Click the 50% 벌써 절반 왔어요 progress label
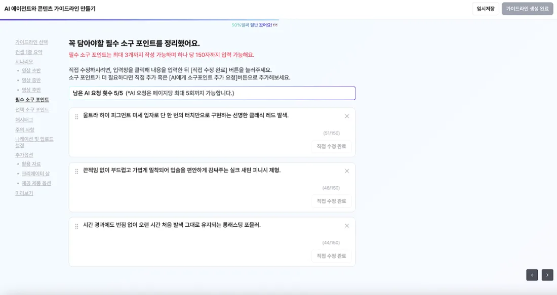Viewport: 557px width, 295px height. point(254,25)
